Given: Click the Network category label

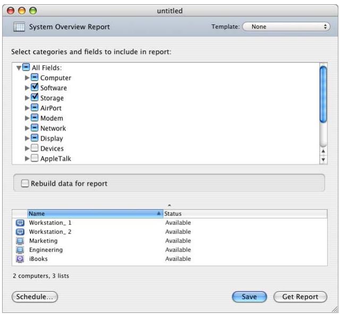Looking at the screenshot, I should [x=53, y=128].
